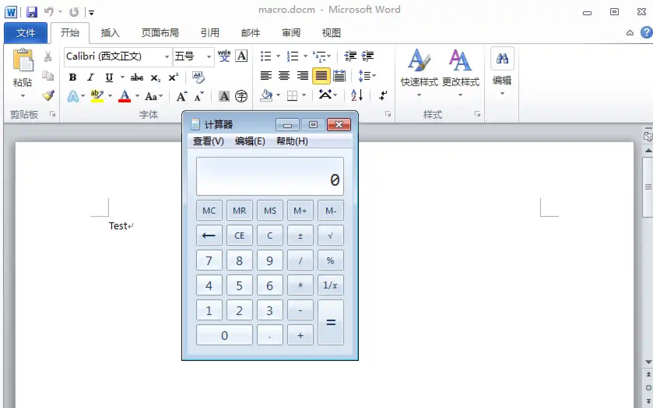The height and width of the screenshot is (408, 653).
Task: Toggle superscript formatting
Action: [173, 77]
